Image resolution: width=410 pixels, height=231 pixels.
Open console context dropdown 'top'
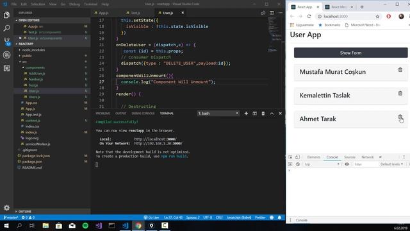(322, 164)
